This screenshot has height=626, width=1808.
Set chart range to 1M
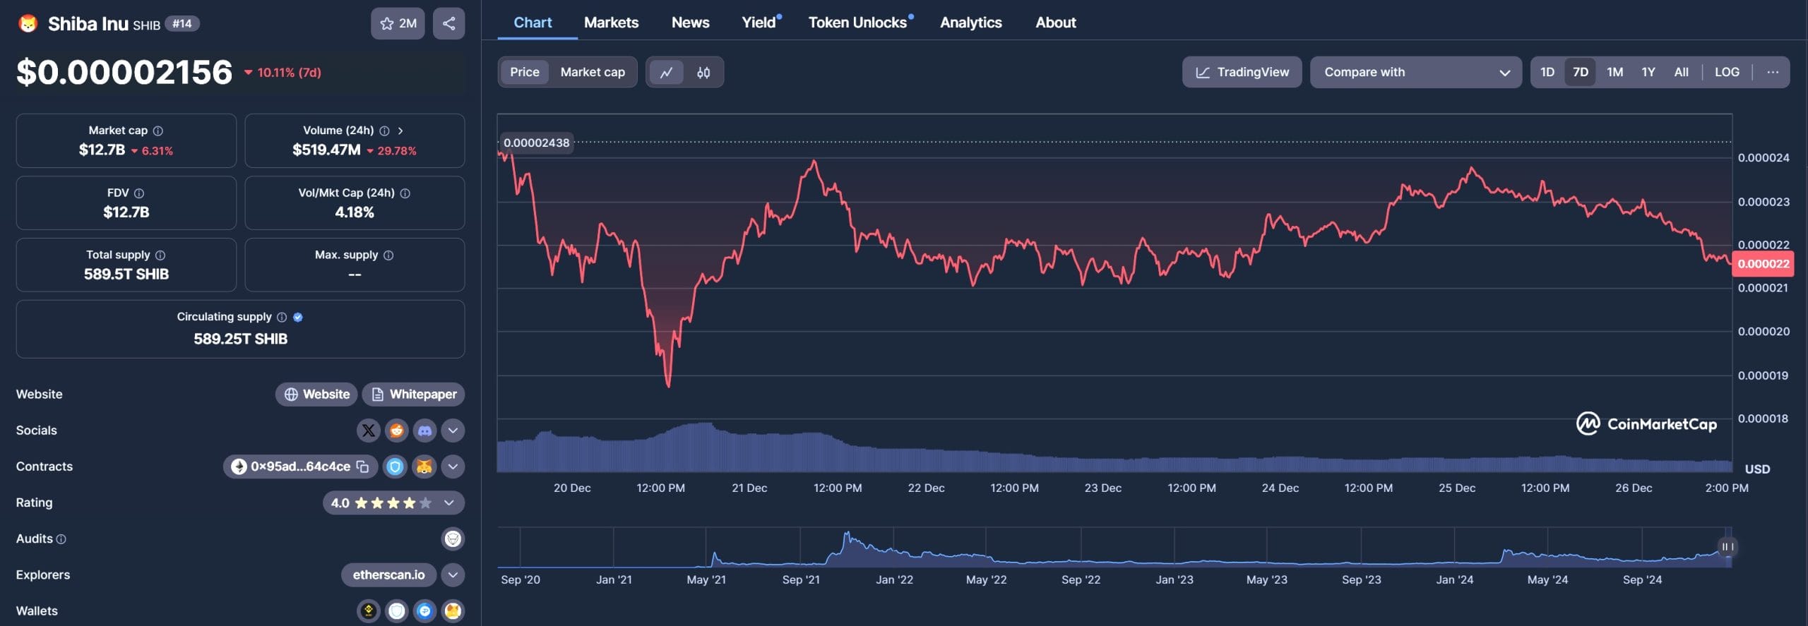point(1614,72)
